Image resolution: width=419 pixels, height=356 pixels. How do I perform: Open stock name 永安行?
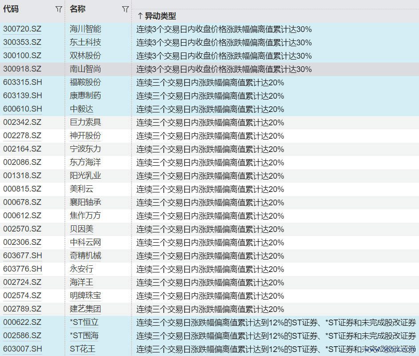81,269
